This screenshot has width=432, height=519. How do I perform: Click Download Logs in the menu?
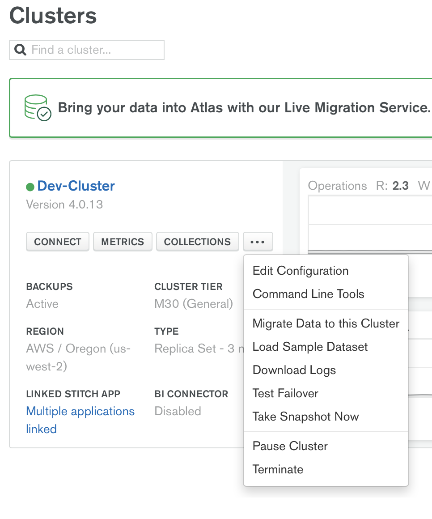coord(294,370)
